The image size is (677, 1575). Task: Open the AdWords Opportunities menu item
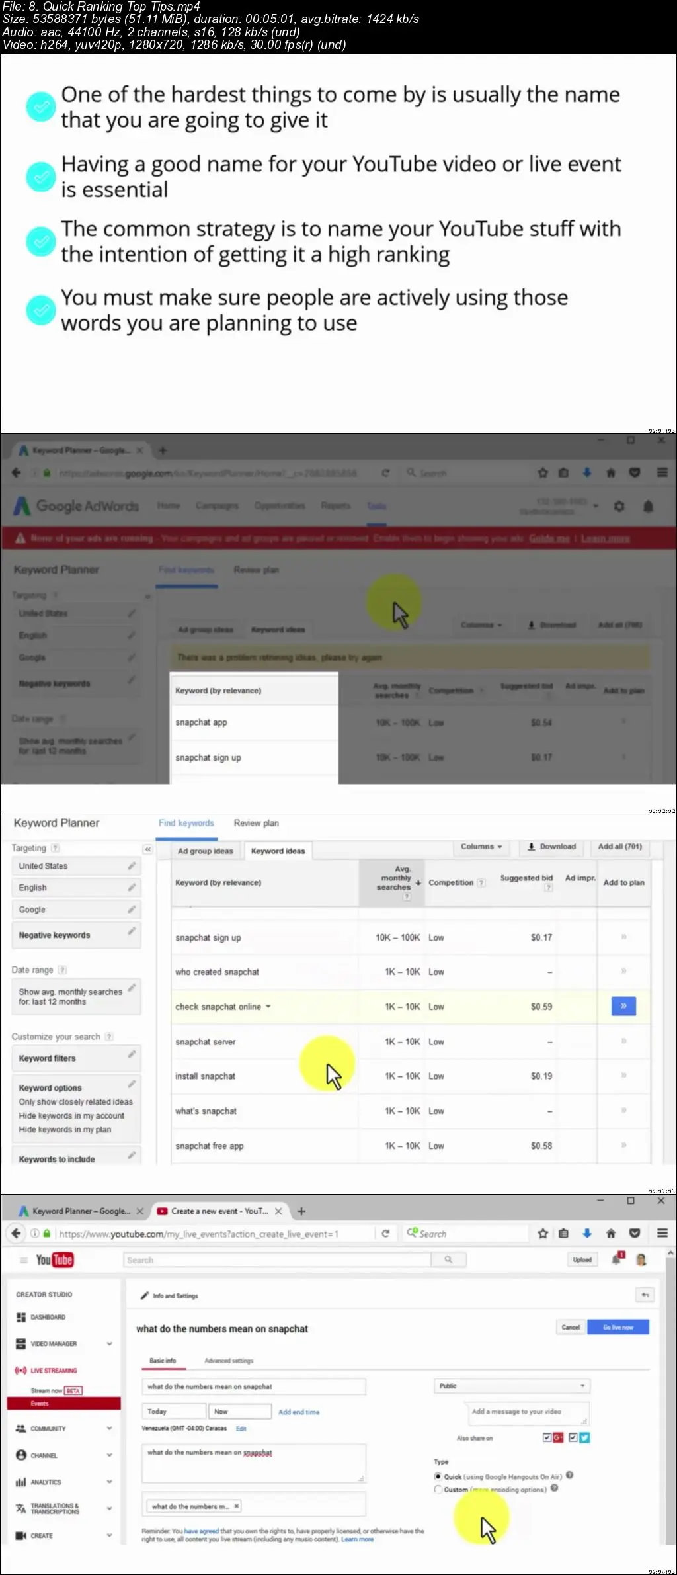click(x=280, y=506)
